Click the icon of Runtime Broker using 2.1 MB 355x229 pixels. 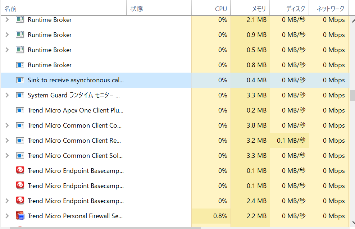(x=20, y=20)
